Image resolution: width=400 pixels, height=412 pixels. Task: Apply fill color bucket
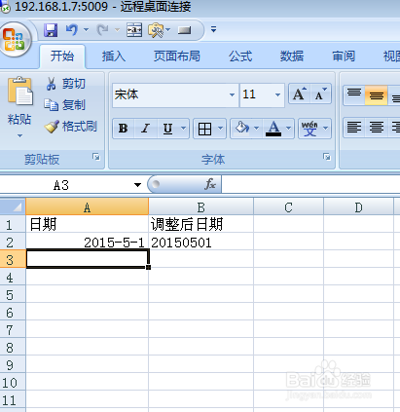pos(241,128)
